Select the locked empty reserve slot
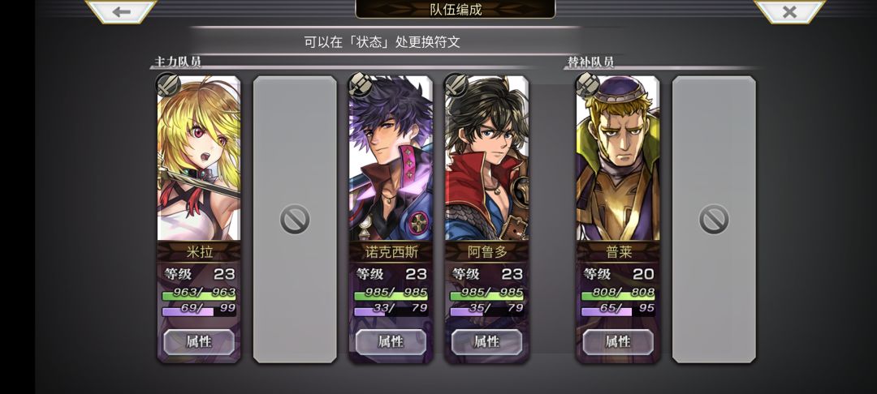 click(714, 220)
